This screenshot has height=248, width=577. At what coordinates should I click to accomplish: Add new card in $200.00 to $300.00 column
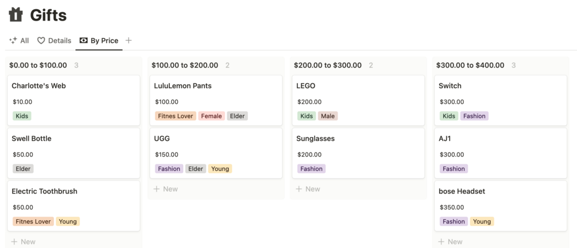pyautogui.click(x=308, y=189)
